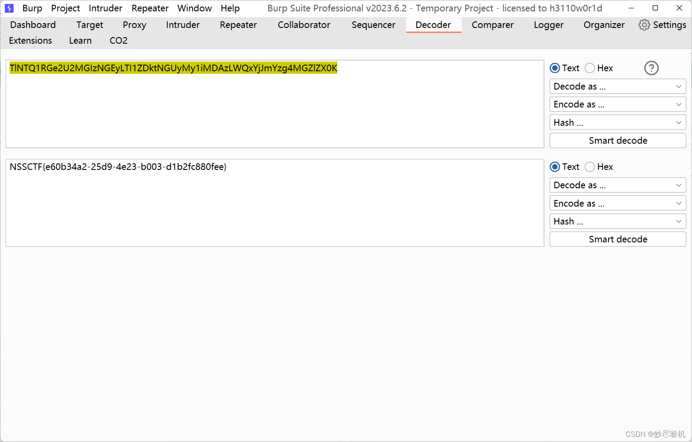This screenshot has height=442, width=692.
Task: Switch to the Learn tab
Action: [80, 41]
